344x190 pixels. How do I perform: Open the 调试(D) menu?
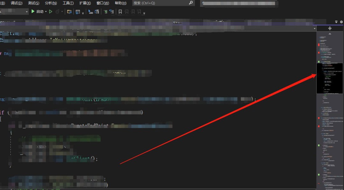click(17, 3)
